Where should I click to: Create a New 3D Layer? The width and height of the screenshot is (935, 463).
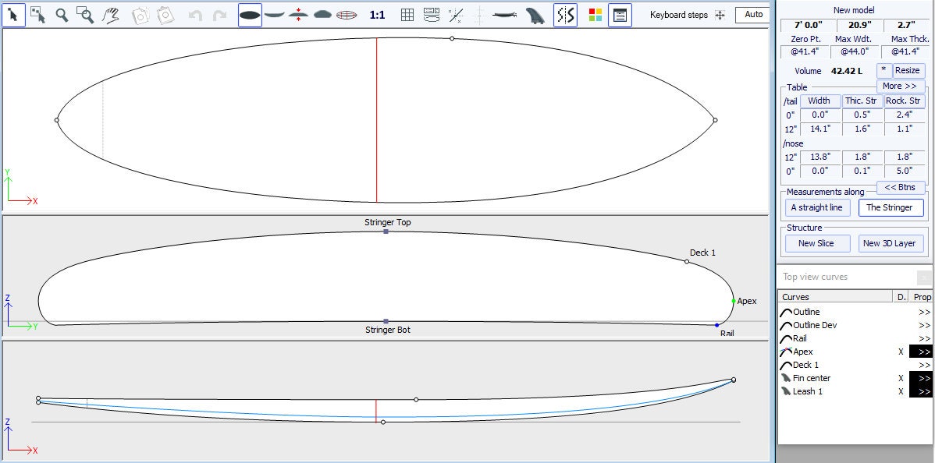tap(891, 243)
